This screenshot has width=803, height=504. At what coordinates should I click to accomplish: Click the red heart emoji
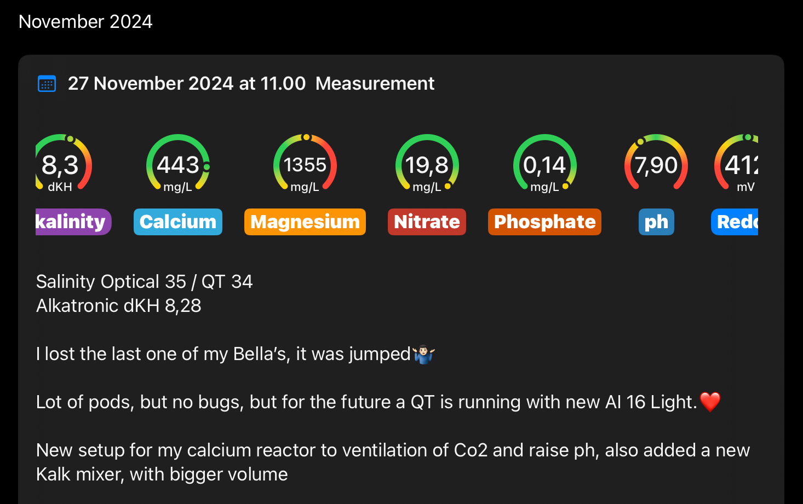coord(710,402)
